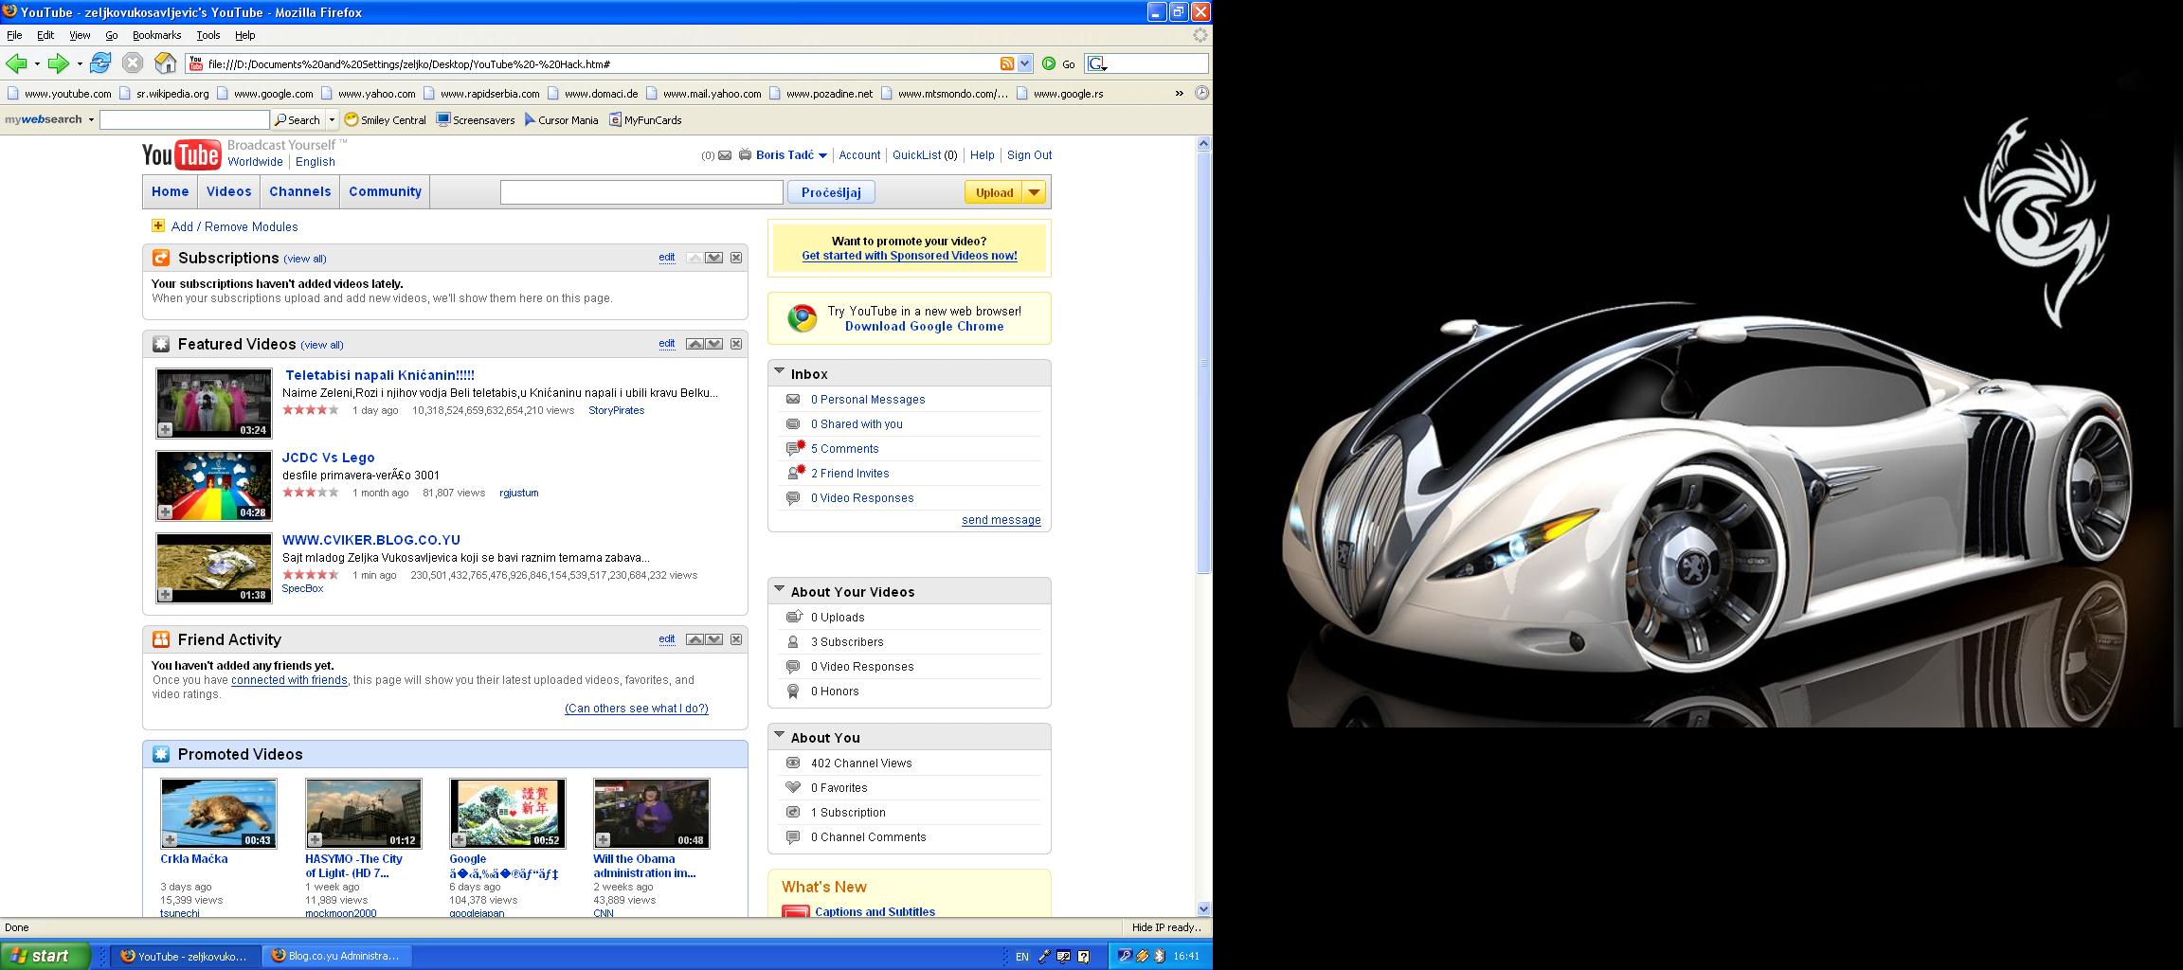
Task: Click the Windows Start button
Action: (45, 956)
